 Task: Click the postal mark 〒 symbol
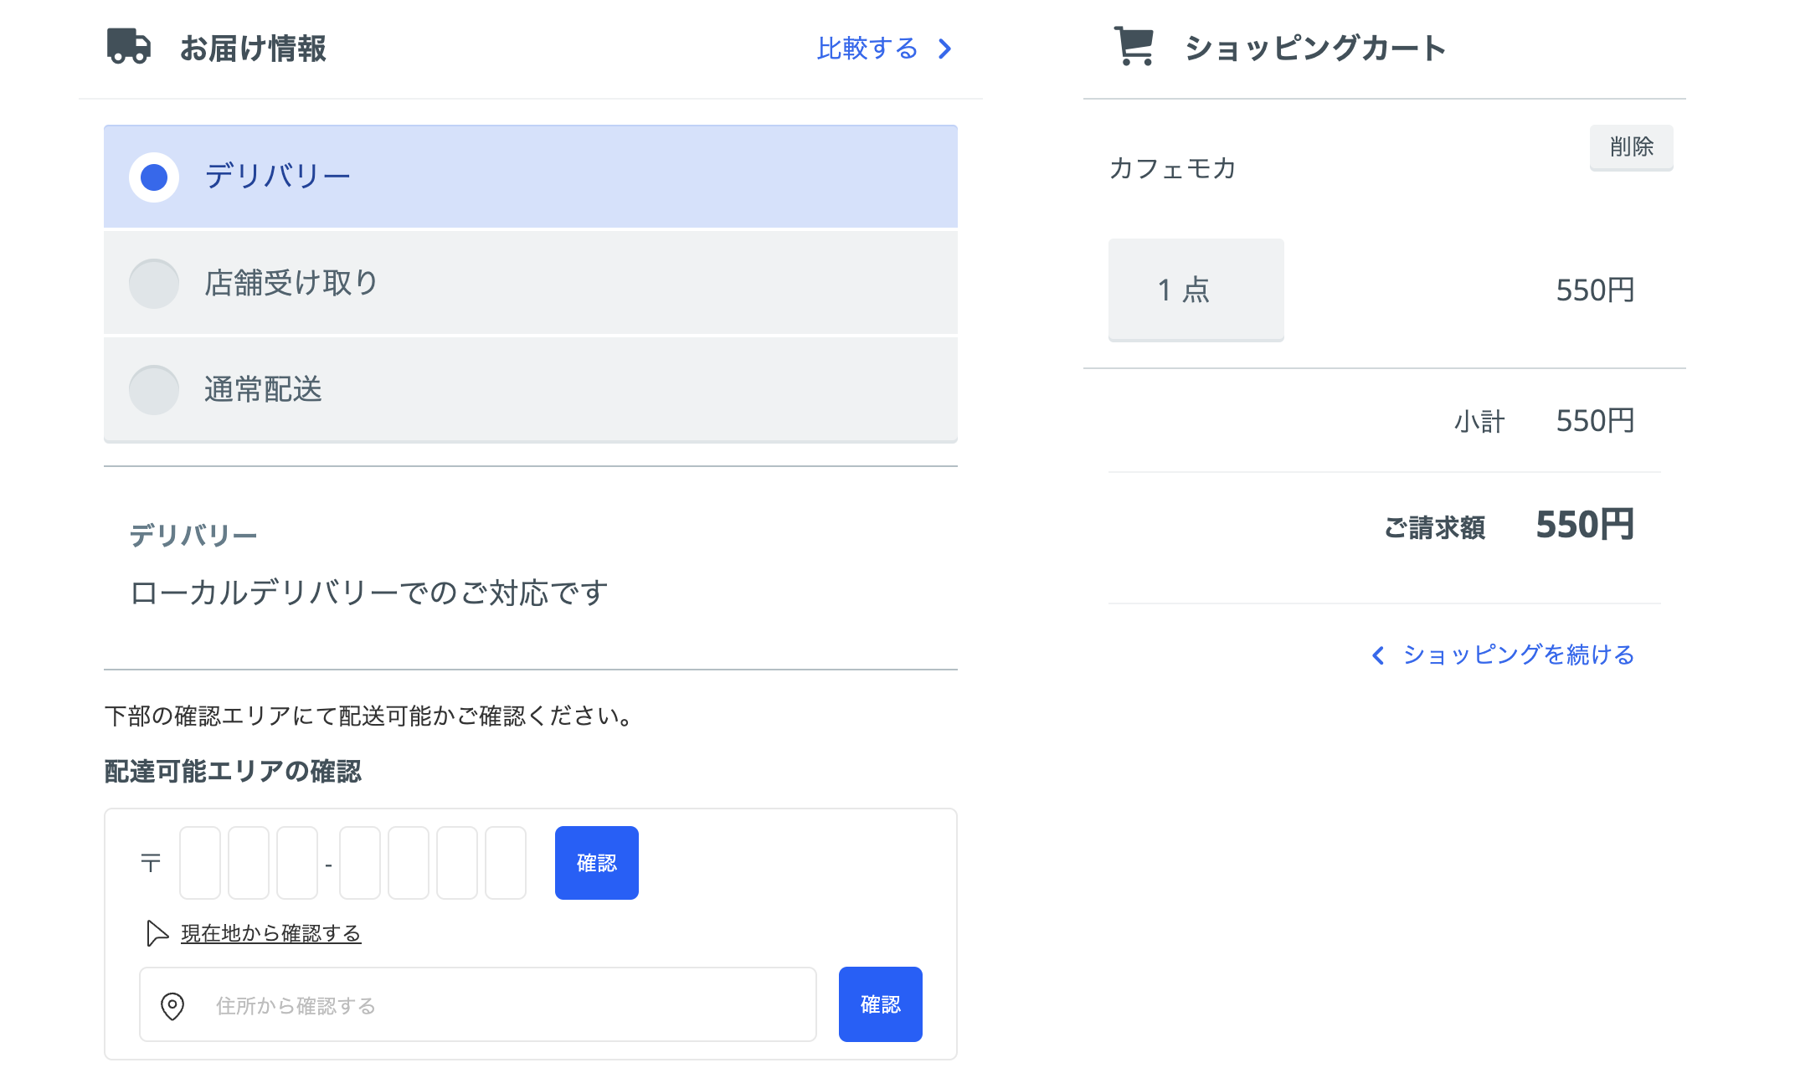point(151,862)
